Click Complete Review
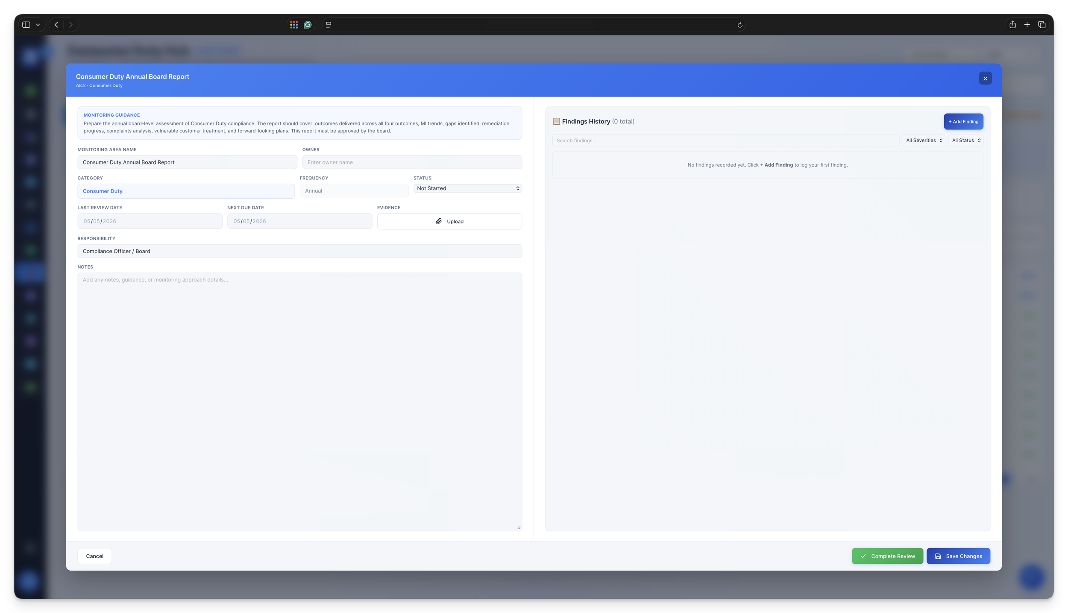 (x=887, y=556)
